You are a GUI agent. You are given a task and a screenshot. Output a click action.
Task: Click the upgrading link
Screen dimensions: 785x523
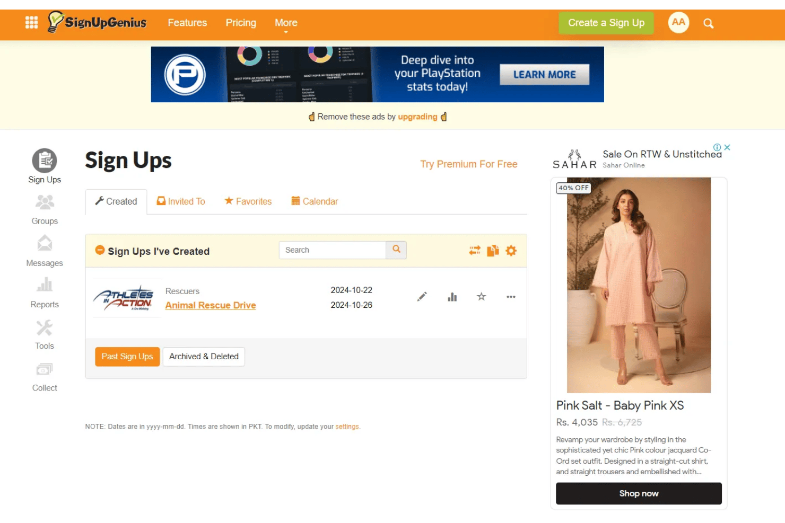(417, 117)
